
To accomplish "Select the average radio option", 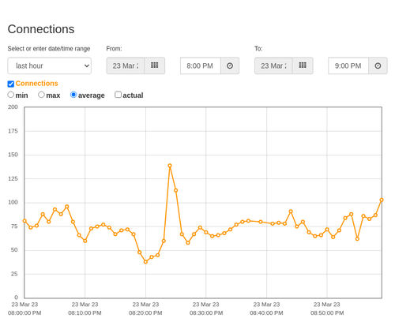I will click(73, 95).
